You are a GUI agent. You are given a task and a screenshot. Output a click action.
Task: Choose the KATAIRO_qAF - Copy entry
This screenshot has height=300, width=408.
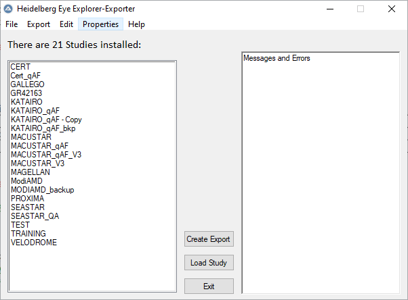(x=46, y=120)
